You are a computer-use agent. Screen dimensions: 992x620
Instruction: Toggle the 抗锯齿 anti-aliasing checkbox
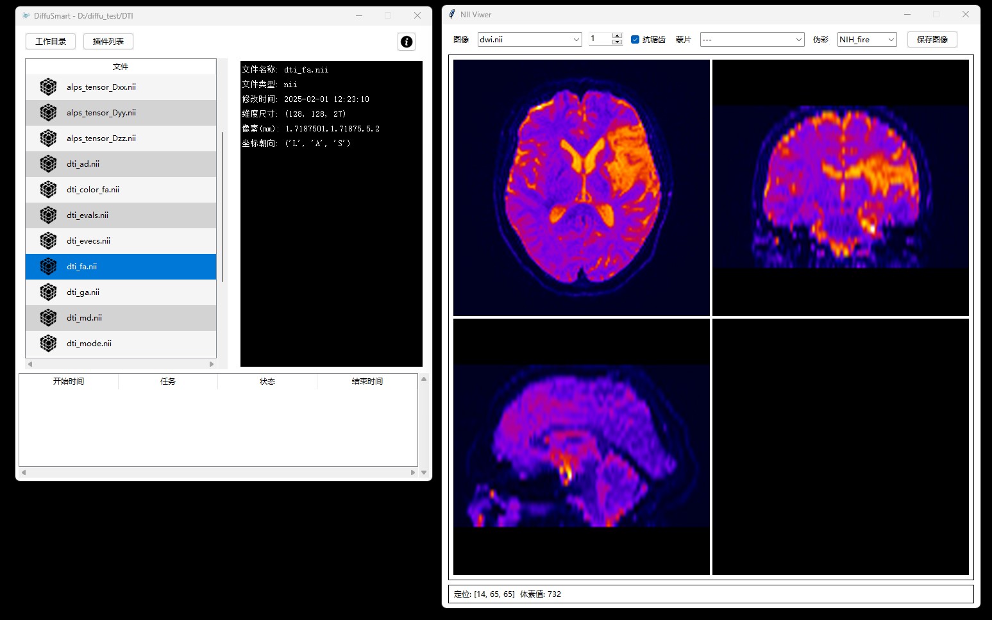point(635,40)
